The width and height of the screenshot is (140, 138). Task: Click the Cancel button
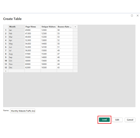point(130,120)
